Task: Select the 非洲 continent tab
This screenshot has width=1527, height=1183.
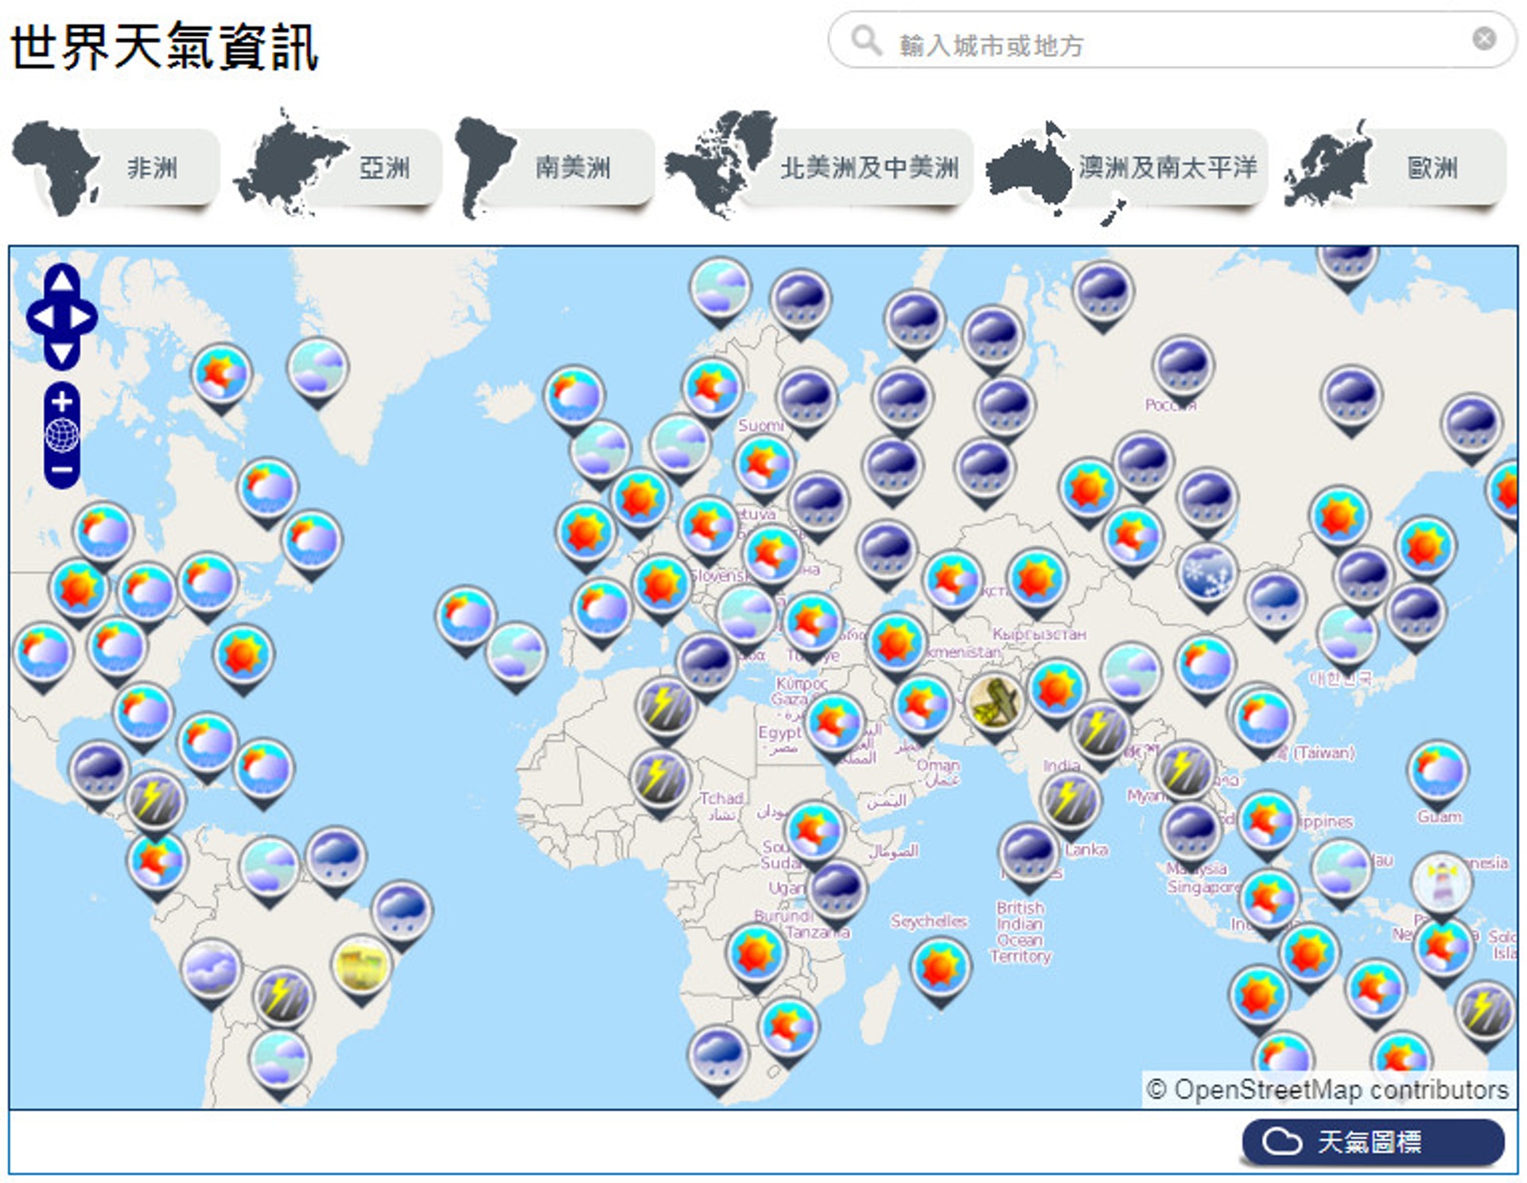Action: click(x=151, y=168)
